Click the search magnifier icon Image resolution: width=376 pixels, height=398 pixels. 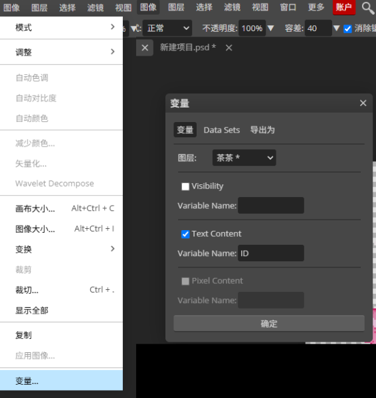click(x=367, y=7)
